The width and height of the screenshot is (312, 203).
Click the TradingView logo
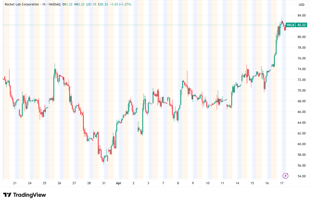pos(24,195)
